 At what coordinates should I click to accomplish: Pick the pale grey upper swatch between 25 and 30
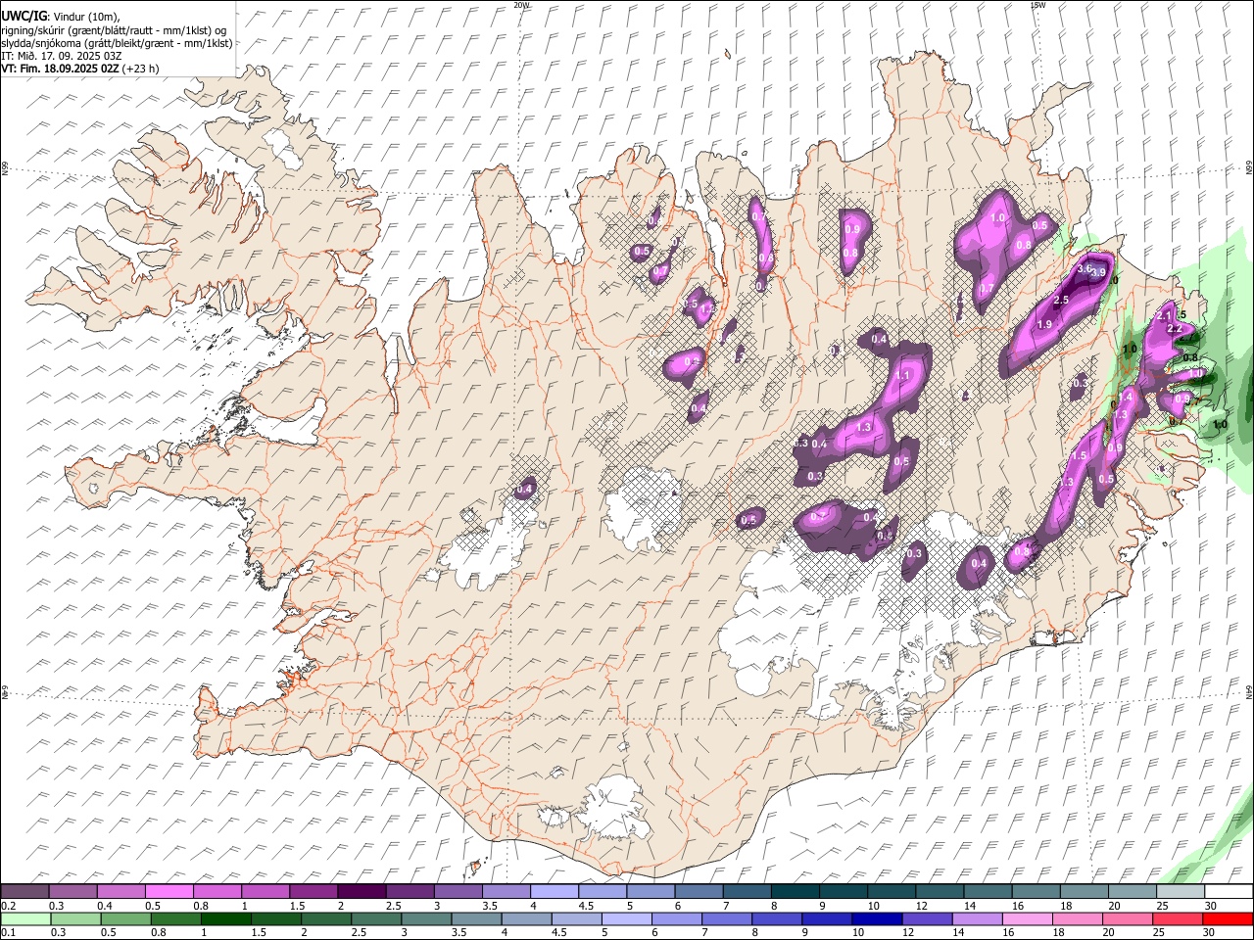coord(1181,891)
